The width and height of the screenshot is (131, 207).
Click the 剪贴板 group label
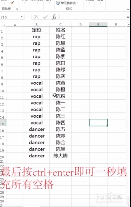point(6,9)
